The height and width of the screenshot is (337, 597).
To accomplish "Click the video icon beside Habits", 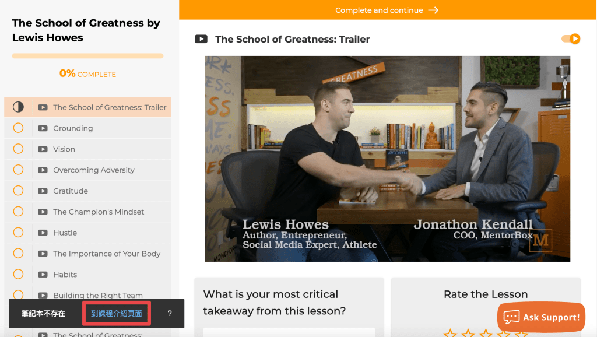I will coord(43,275).
